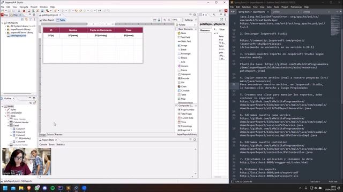Expand the JRE System Library node
This screenshot has height=192, width=343.
[x=5, y=26]
